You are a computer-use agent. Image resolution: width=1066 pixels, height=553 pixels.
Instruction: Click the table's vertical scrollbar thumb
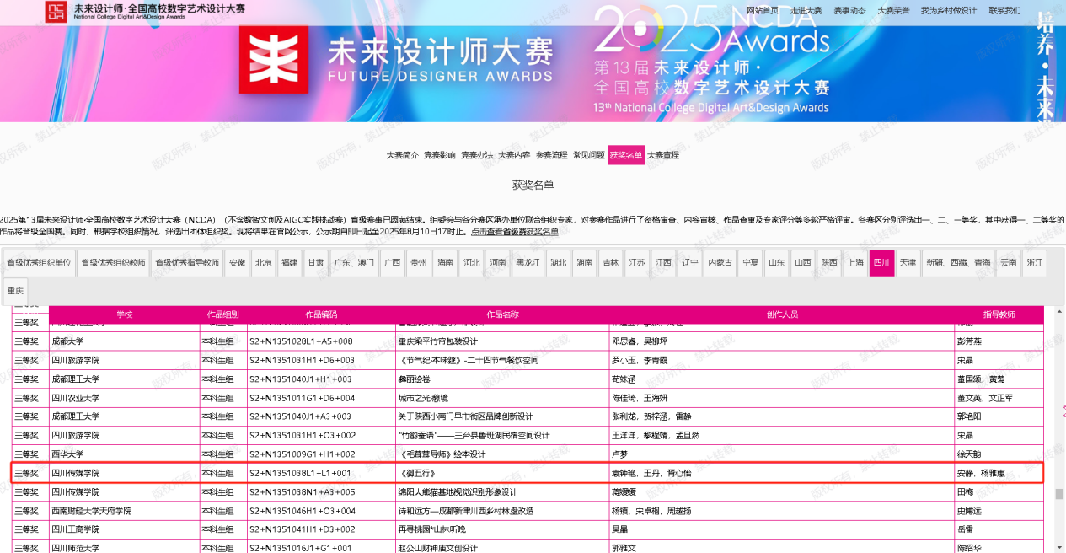pyautogui.click(x=1059, y=495)
